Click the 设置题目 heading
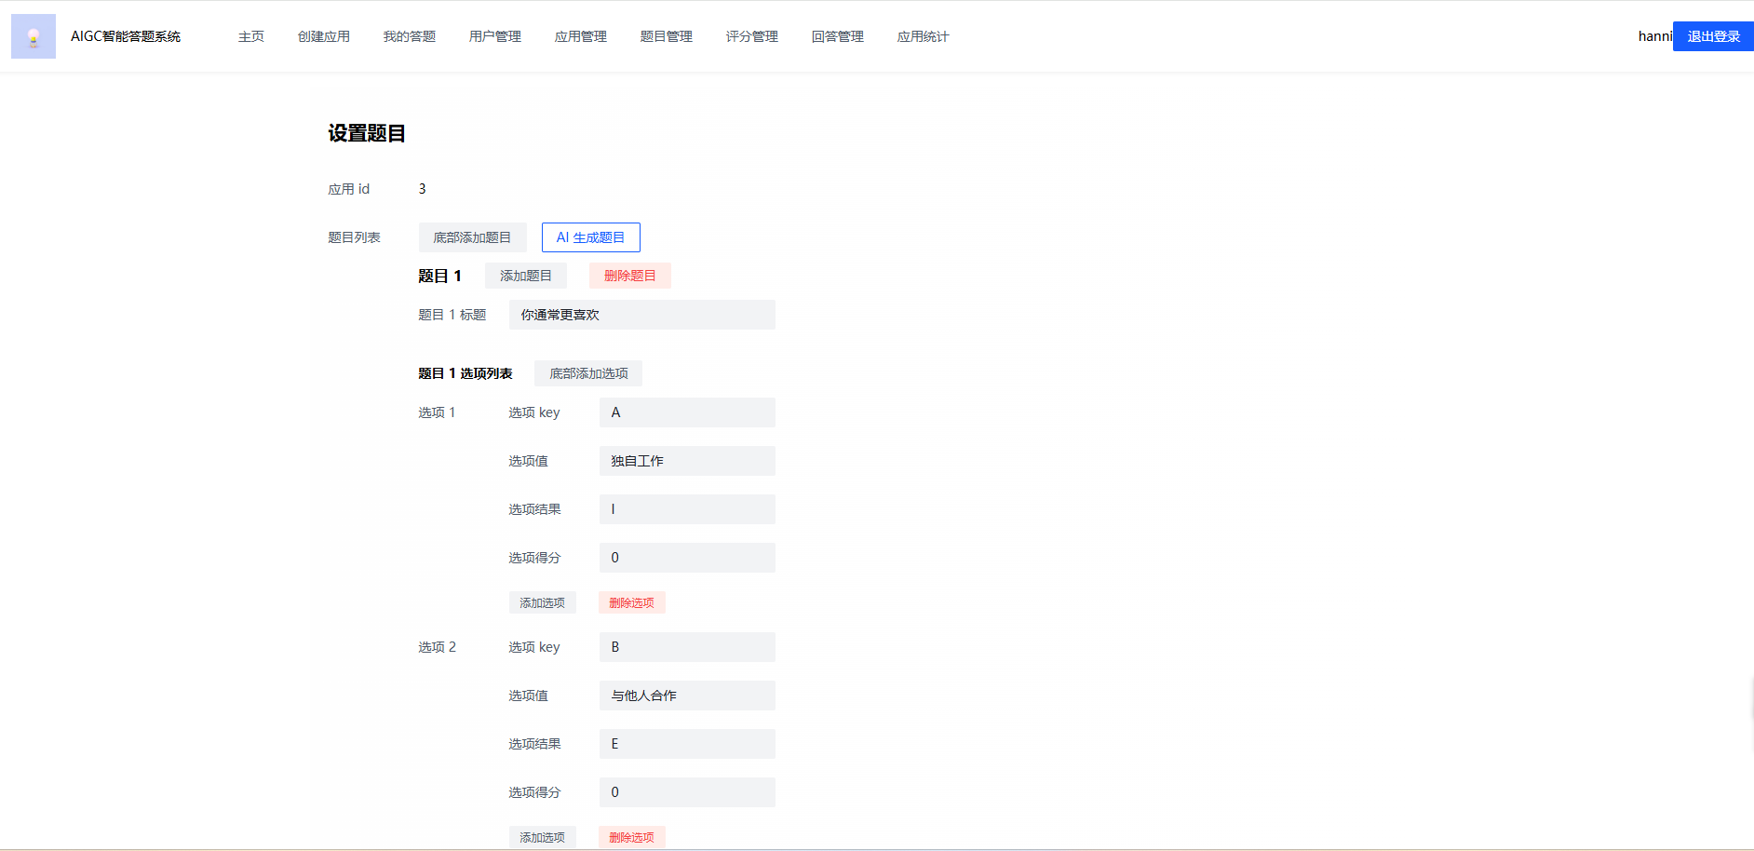The height and width of the screenshot is (851, 1754). coord(367,133)
